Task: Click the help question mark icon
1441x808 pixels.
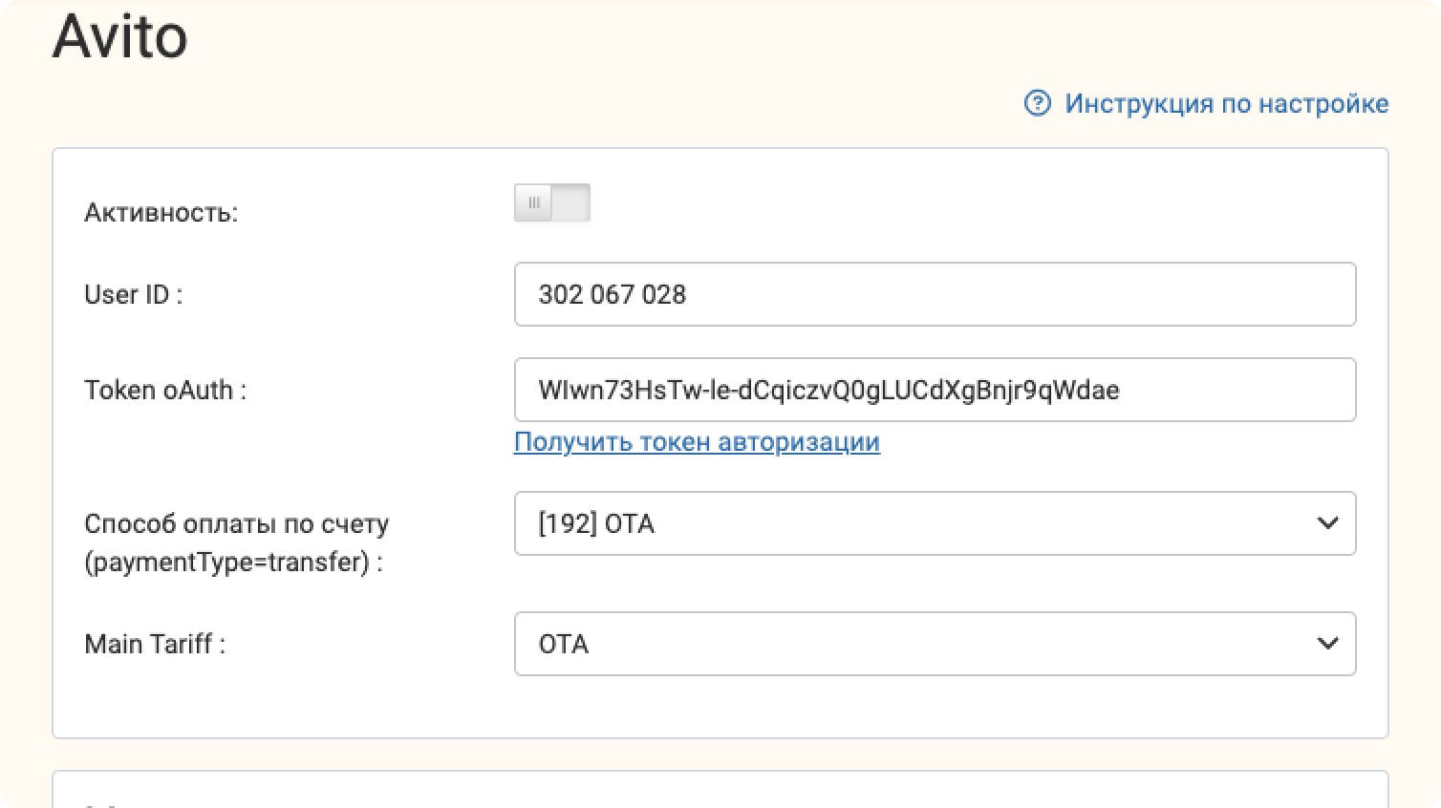Action: click(x=1037, y=103)
